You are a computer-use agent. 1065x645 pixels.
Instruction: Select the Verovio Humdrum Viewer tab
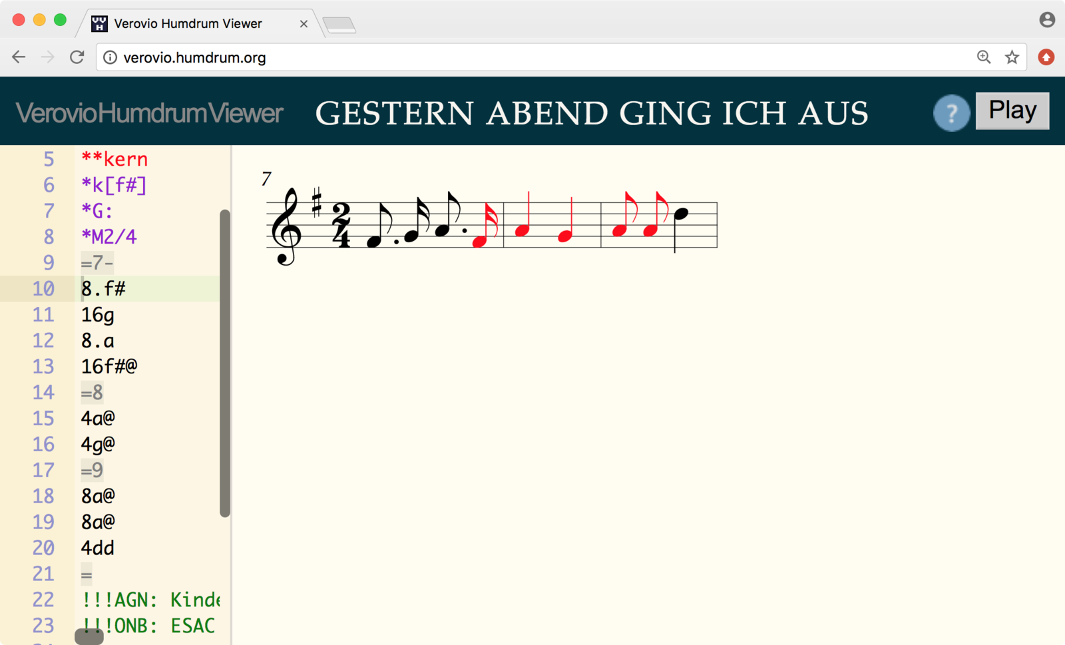coord(188,24)
